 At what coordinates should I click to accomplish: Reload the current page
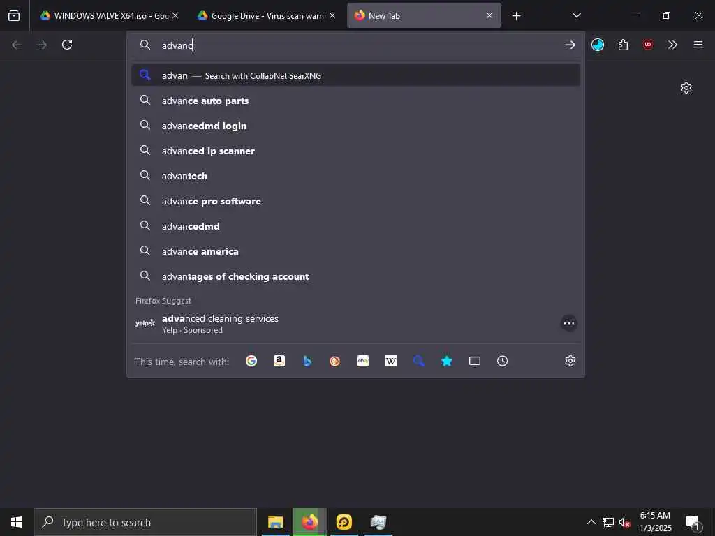click(x=67, y=45)
